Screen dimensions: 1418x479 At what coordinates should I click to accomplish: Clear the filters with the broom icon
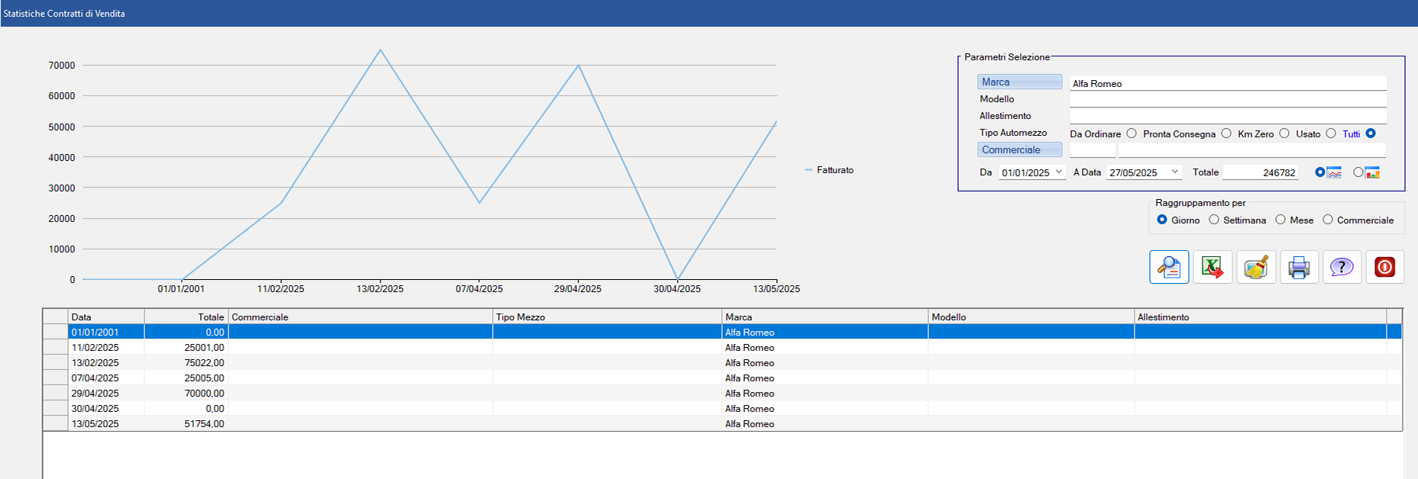tap(1256, 267)
